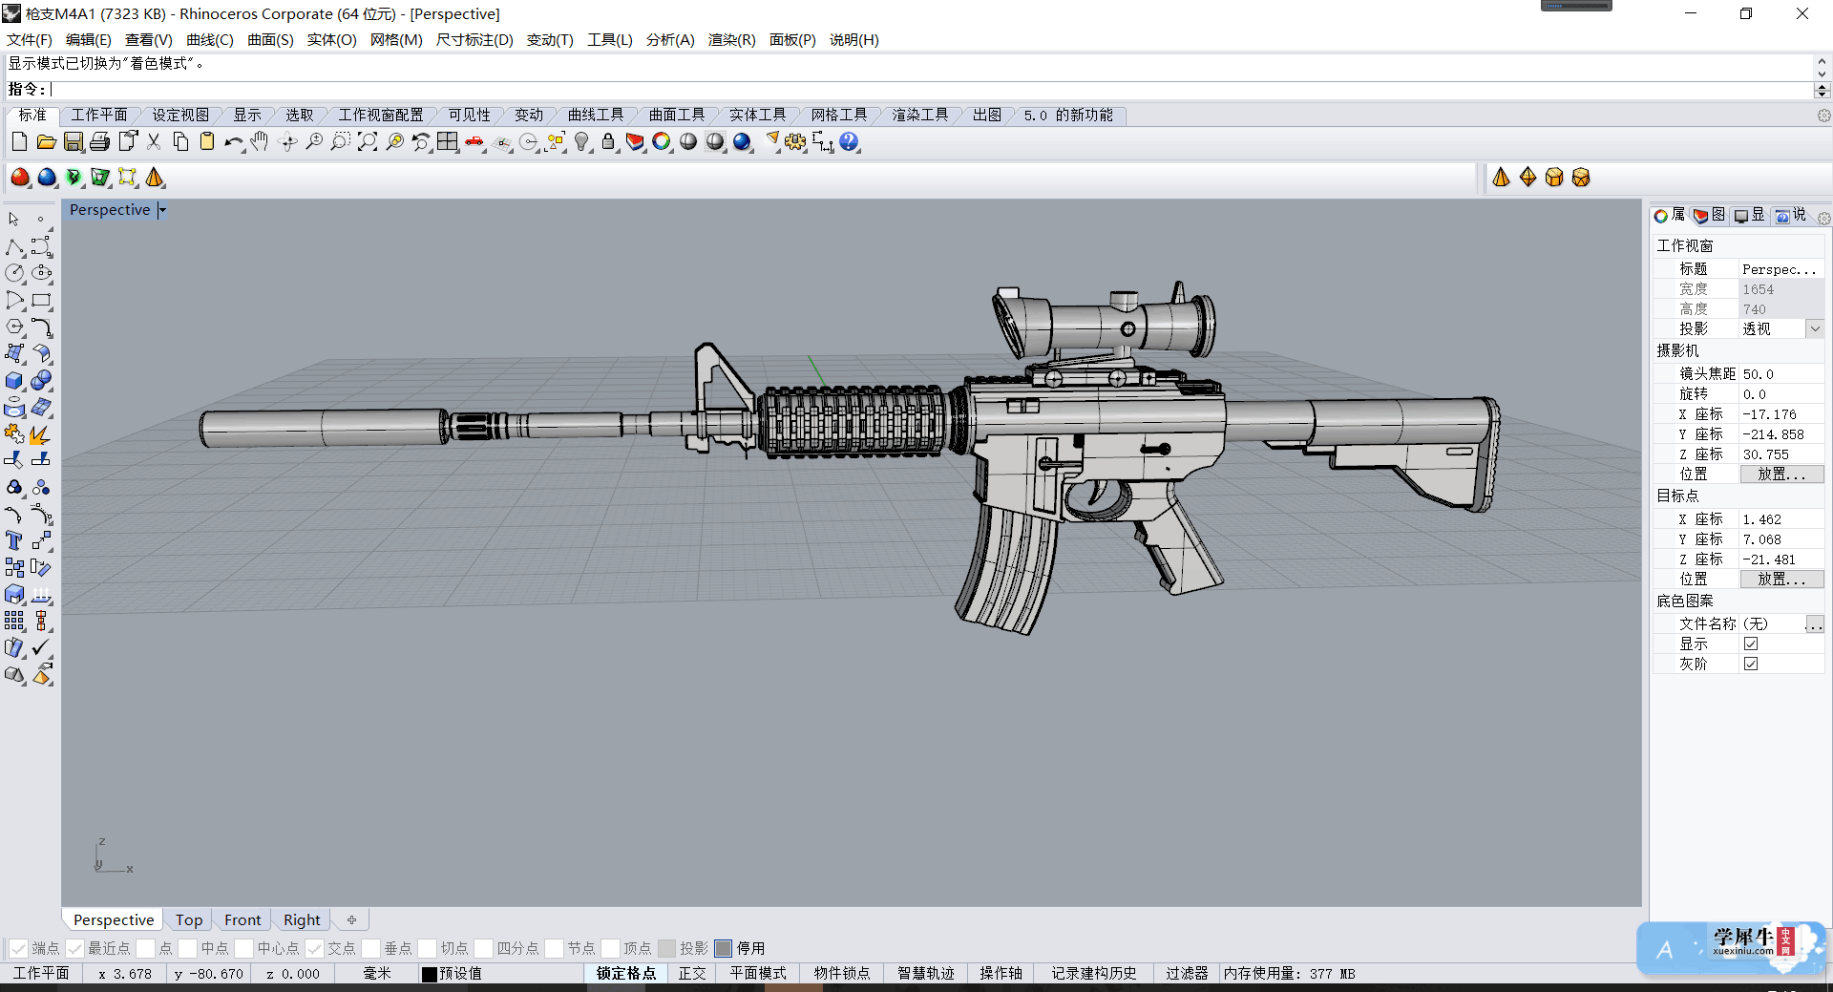Click the camera 放置 position button
This screenshot has height=992, width=1833.
[1781, 475]
